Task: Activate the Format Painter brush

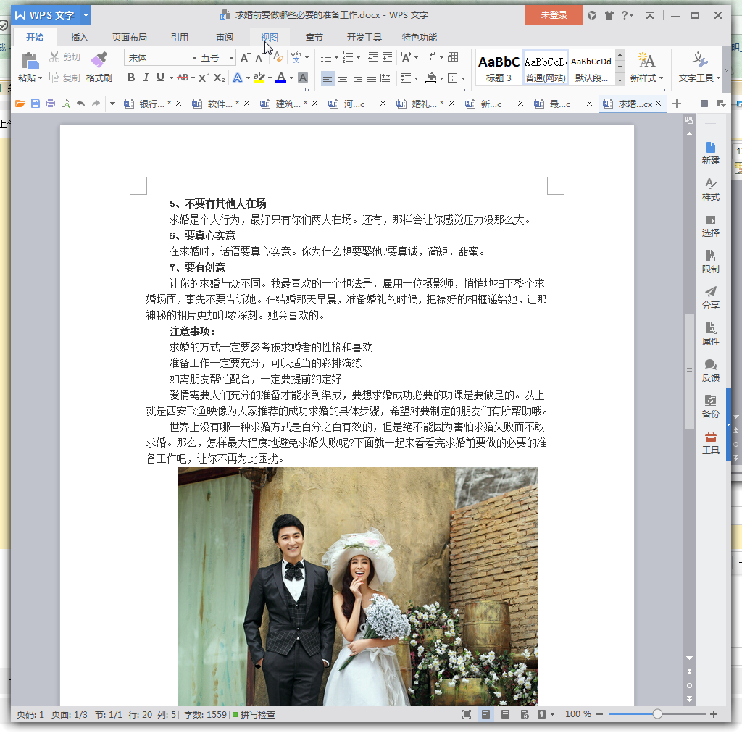Action: [x=99, y=67]
